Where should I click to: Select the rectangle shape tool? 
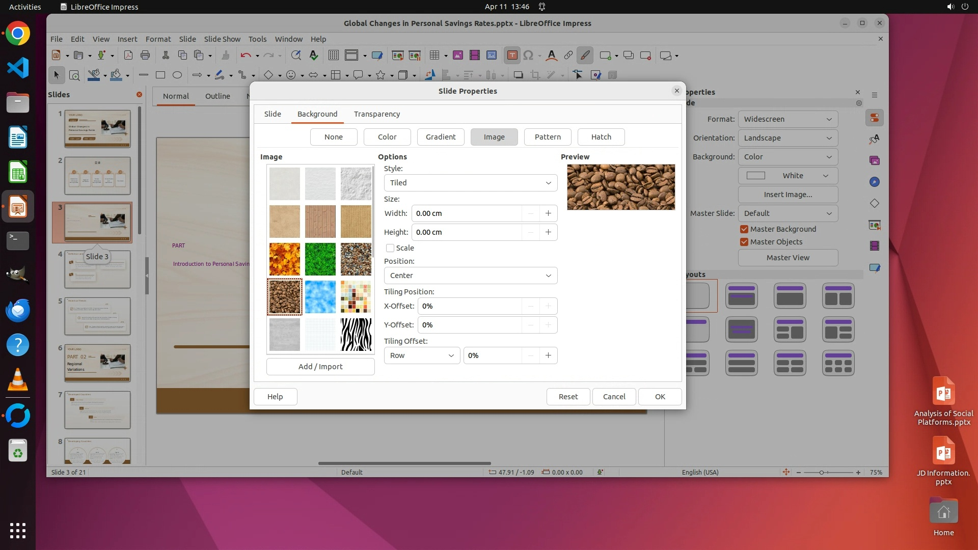[x=160, y=75]
